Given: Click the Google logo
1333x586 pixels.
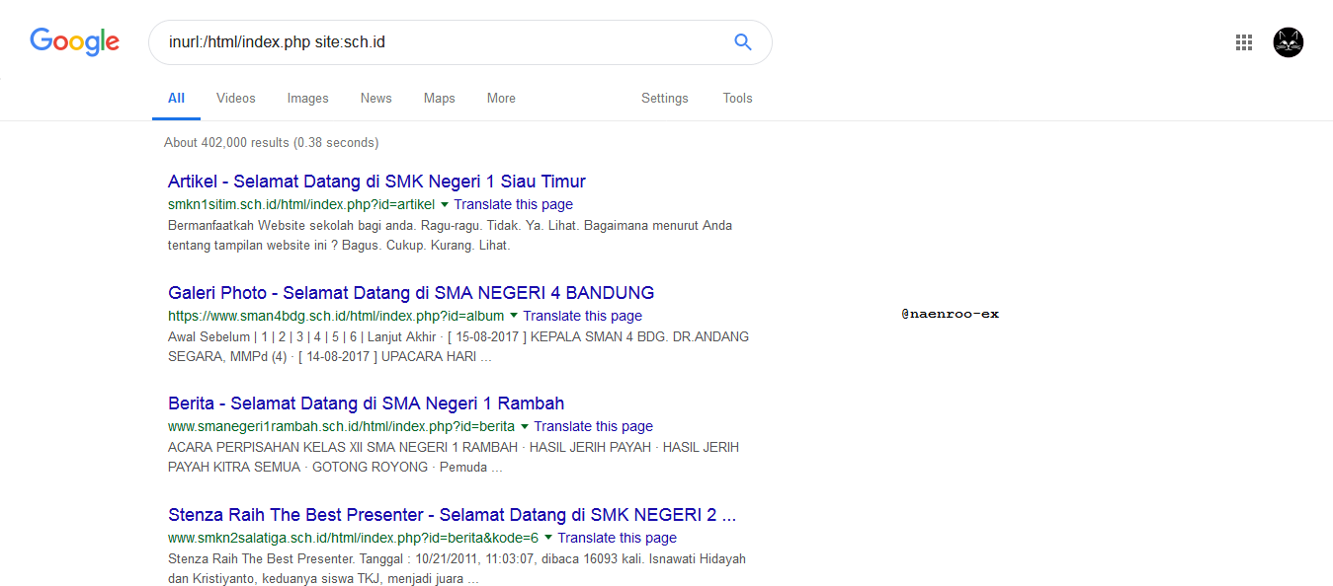Looking at the screenshot, I should coord(75,41).
